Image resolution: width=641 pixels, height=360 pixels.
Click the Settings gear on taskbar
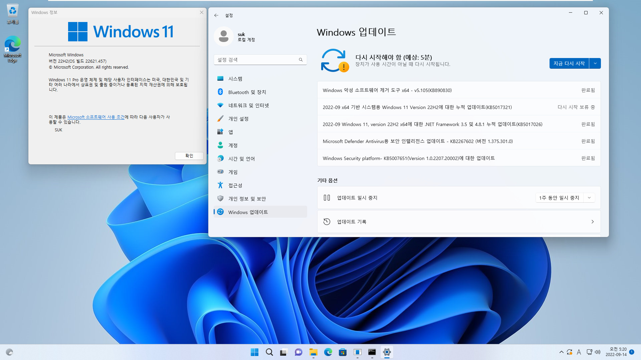387,352
